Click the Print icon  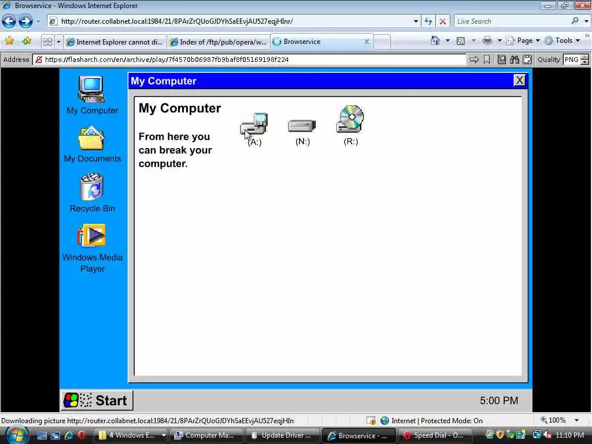pos(487,40)
